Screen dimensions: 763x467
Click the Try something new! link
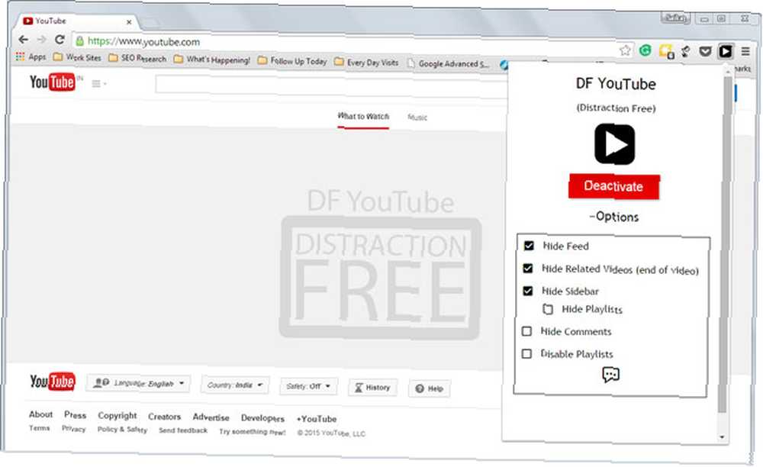pyautogui.click(x=252, y=431)
